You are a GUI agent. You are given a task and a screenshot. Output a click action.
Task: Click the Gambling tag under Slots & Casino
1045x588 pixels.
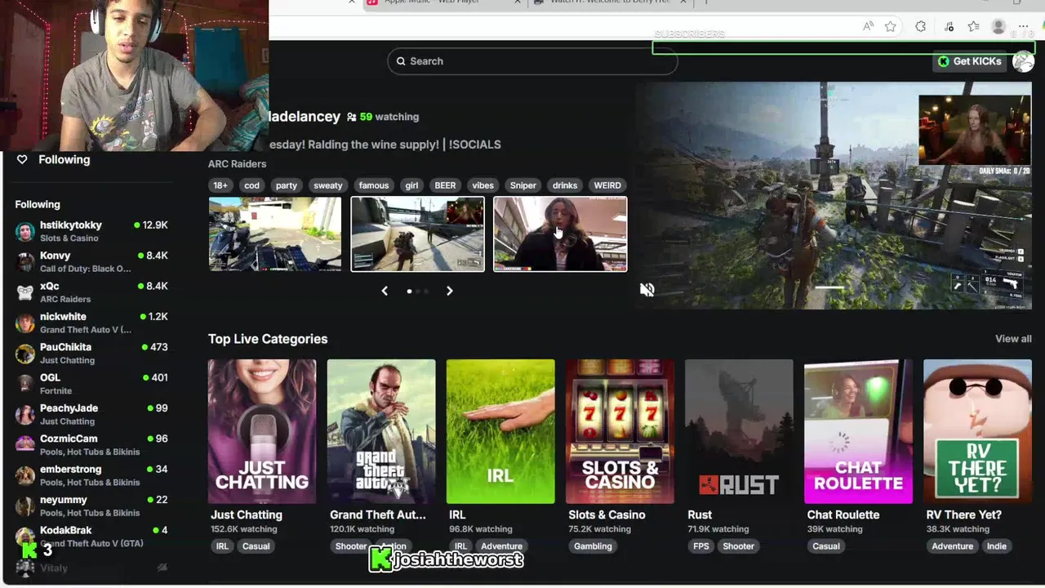pyautogui.click(x=593, y=546)
